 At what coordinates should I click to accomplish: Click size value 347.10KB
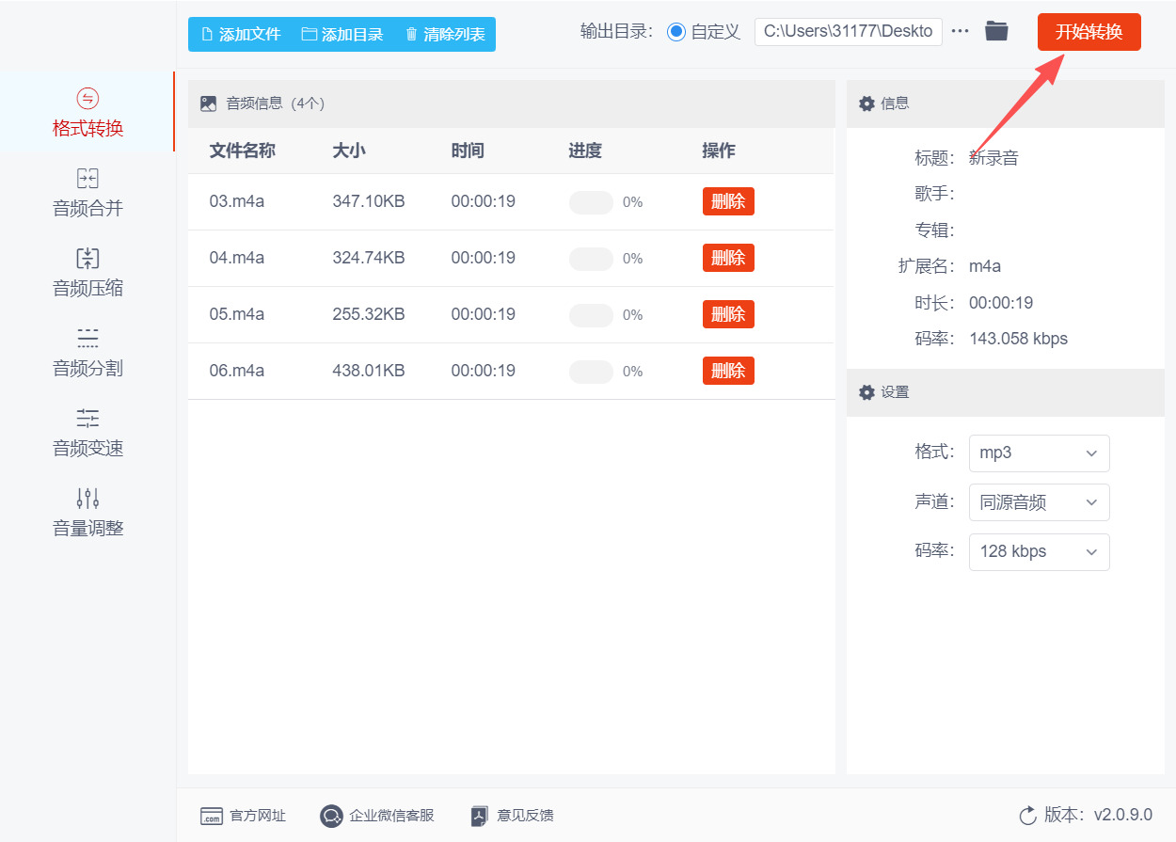[x=369, y=201]
